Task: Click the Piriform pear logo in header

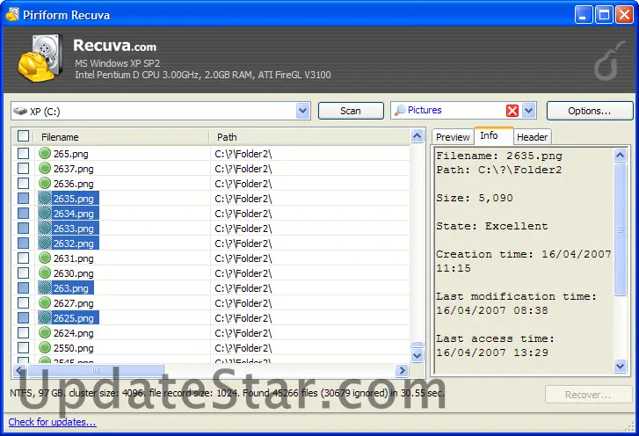Action: pyautogui.click(x=609, y=61)
